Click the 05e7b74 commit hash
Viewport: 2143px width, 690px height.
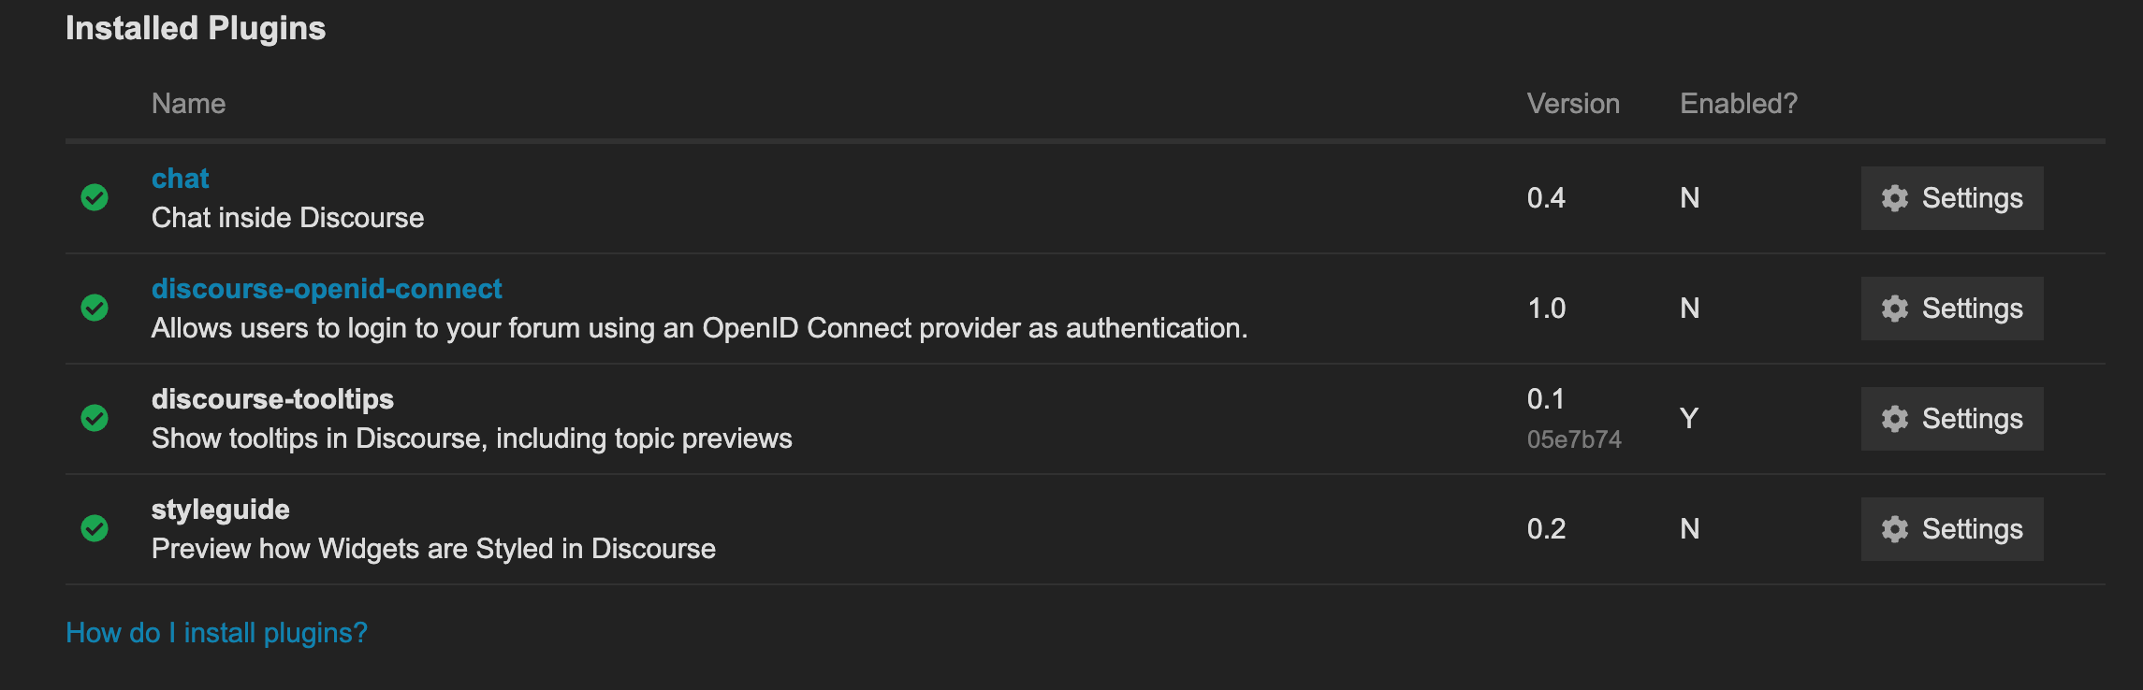click(x=1574, y=439)
